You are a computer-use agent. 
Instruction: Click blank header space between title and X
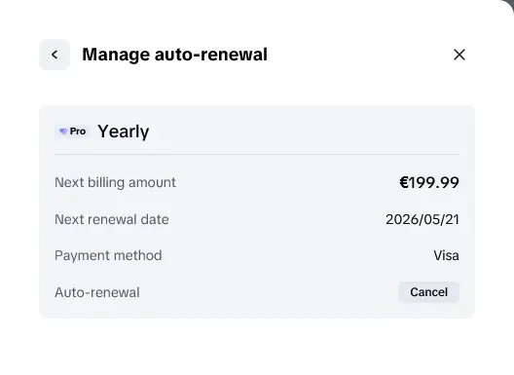(360, 55)
